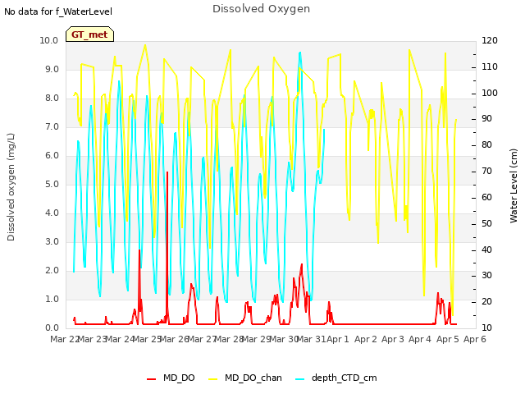
Task: Click the 5.0 left axis tick label
Action: (52, 184)
